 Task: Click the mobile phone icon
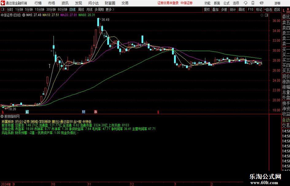click(253, 3)
